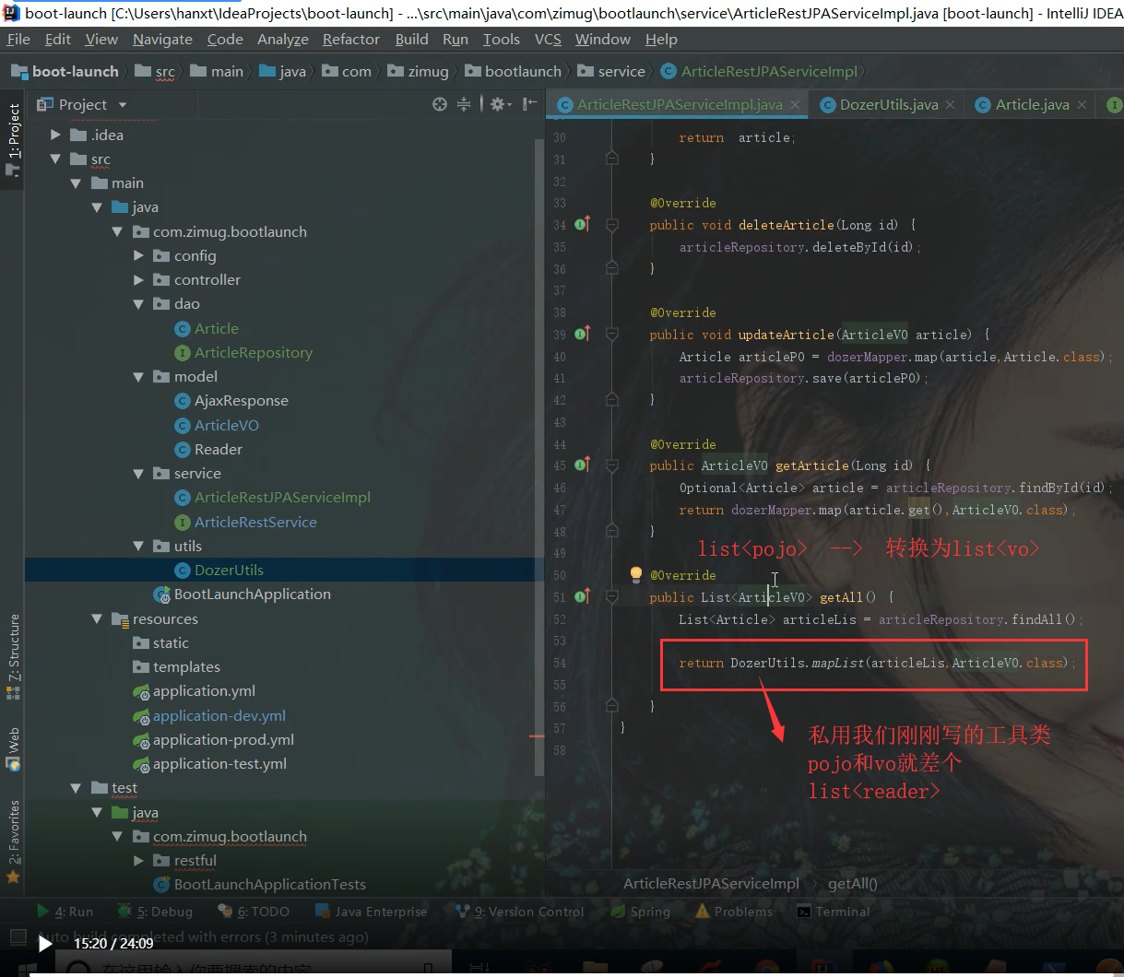
Task: Open the 9: Version Control tool window
Action: click(x=520, y=912)
